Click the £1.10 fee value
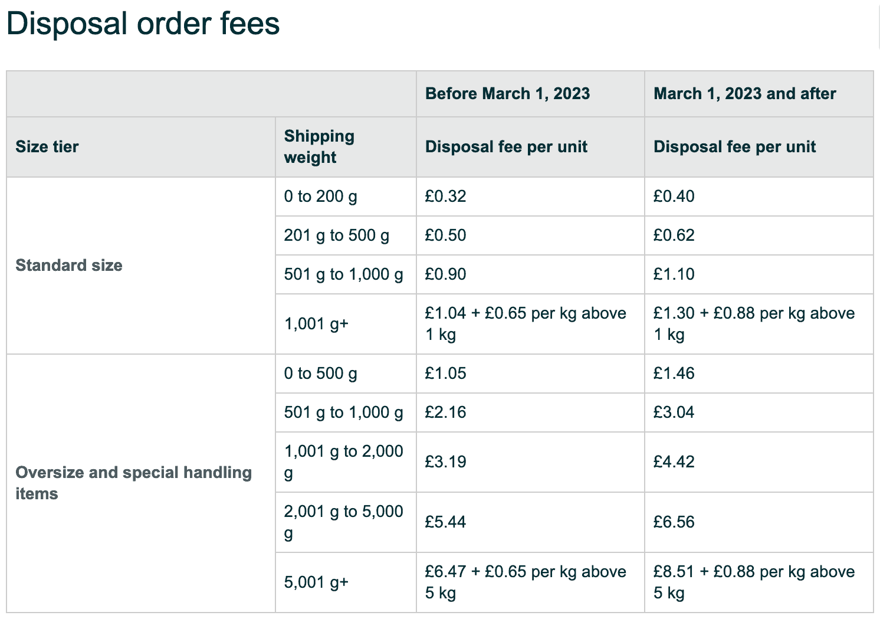This screenshot has width=880, height=622. tap(674, 274)
